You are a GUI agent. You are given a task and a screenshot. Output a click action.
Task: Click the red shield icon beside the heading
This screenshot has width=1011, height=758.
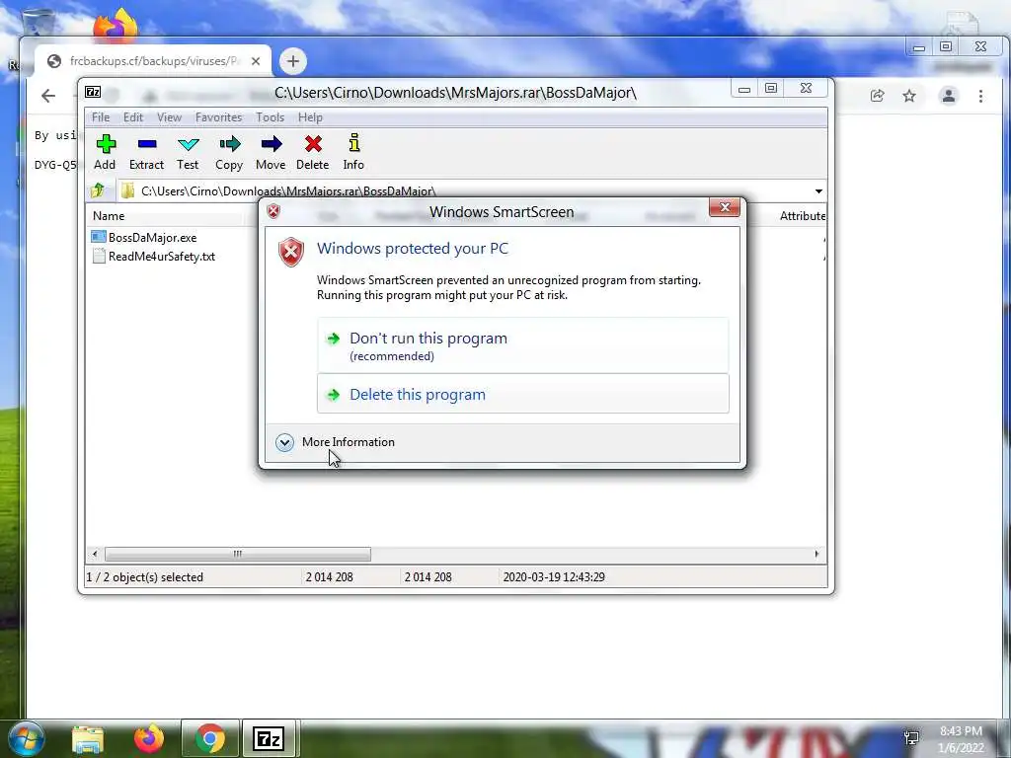(291, 252)
